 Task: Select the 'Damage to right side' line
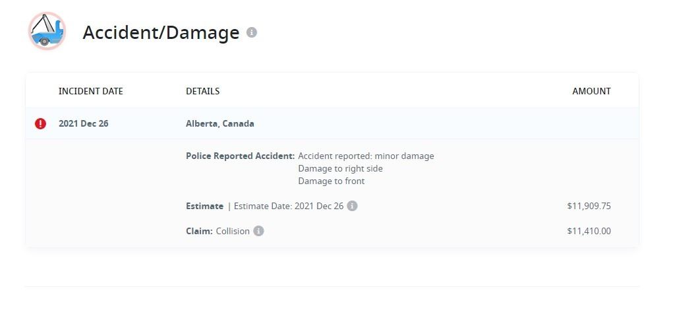pyautogui.click(x=340, y=168)
